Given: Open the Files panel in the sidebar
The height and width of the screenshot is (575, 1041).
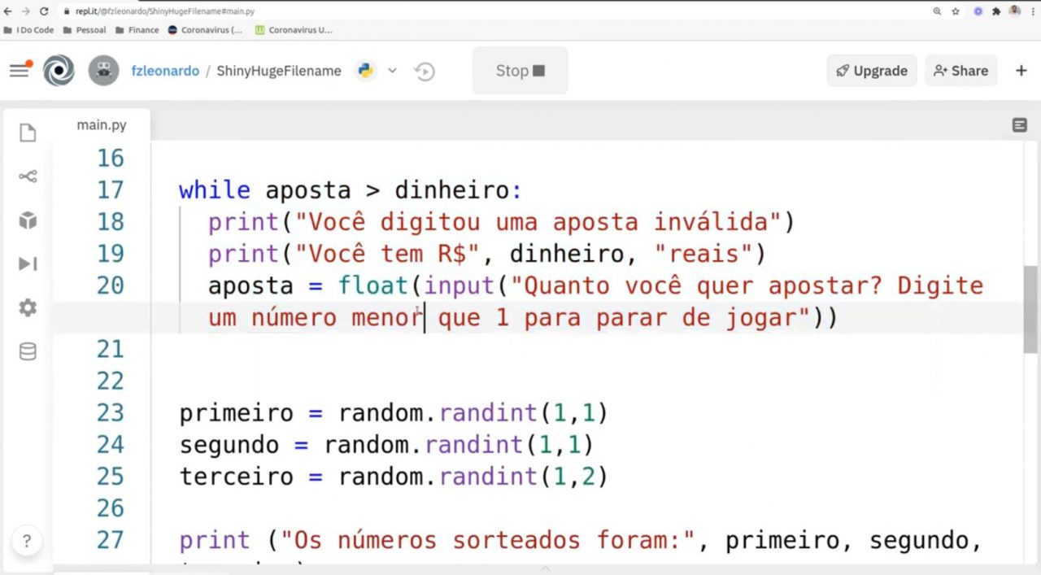Looking at the screenshot, I should coord(27,133).
